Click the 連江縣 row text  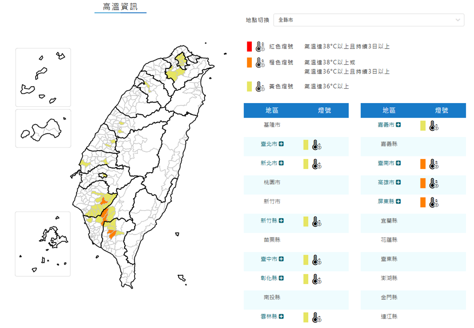pos(389,316)
